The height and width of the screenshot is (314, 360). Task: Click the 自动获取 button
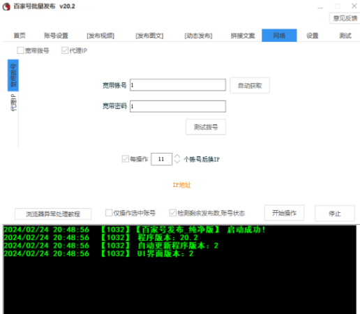[250, 86]
